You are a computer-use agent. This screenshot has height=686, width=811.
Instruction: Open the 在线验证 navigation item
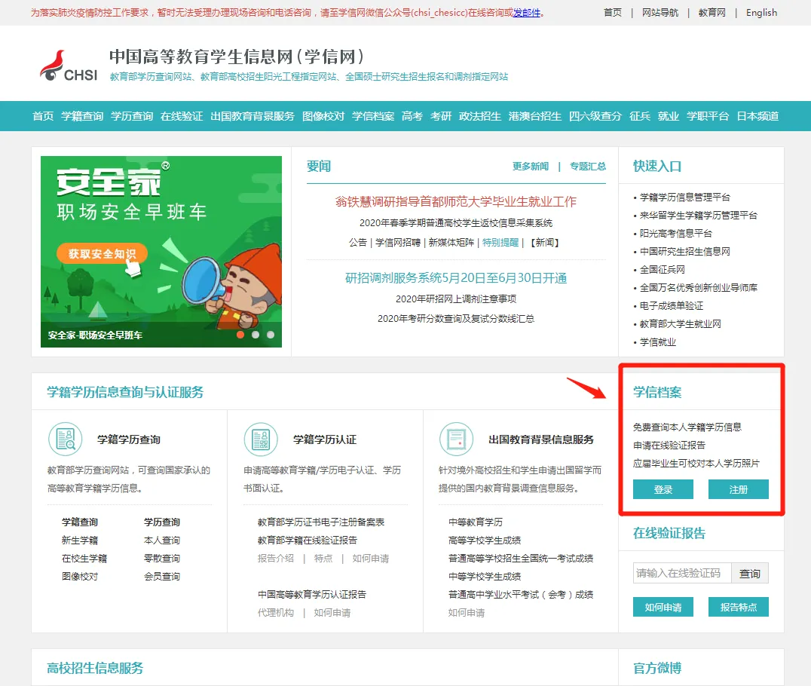click(182, 116)
